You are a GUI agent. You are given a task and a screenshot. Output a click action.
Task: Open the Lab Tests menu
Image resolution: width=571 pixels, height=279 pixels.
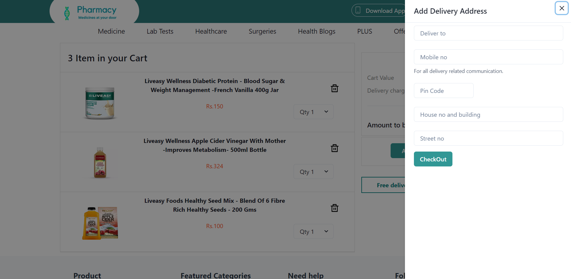pyautogui.click(x=160, y=31)
